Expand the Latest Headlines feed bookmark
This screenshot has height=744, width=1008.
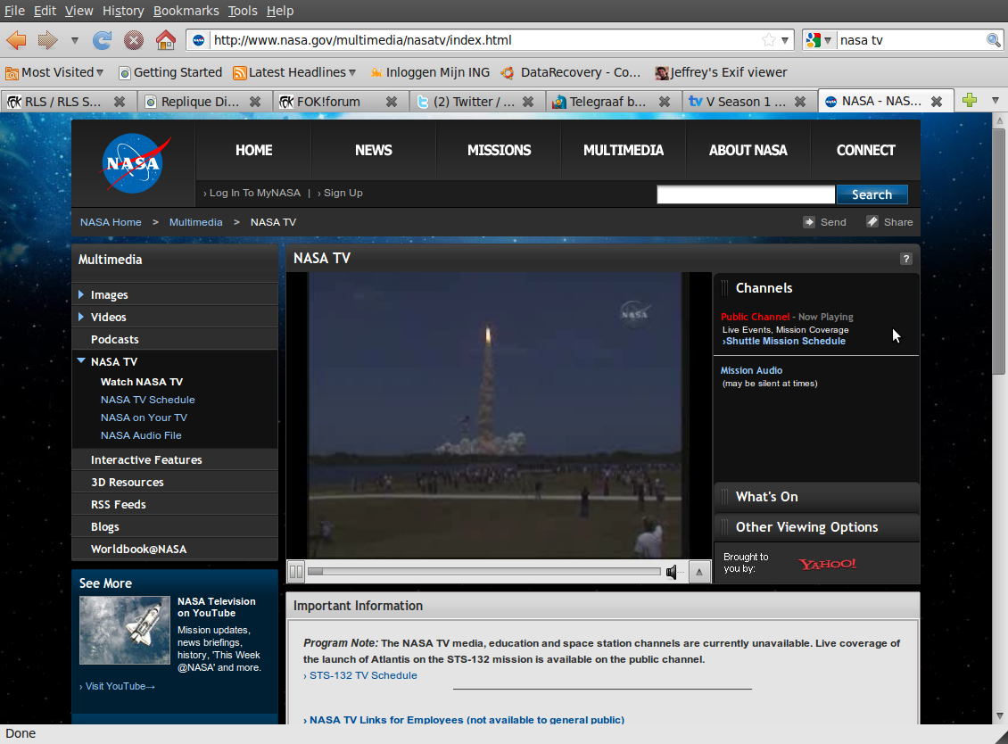click(294, 72)
